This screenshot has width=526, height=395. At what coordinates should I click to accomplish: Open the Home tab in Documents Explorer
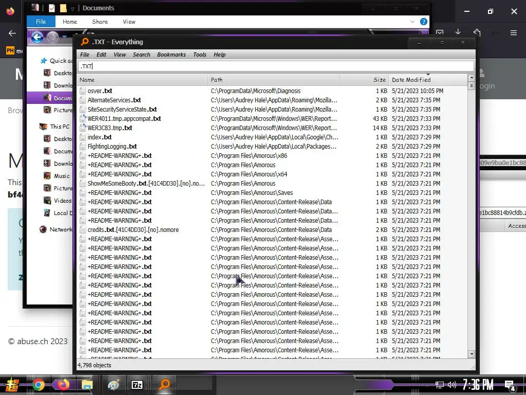pyautogui.click(x=70, y=22)
